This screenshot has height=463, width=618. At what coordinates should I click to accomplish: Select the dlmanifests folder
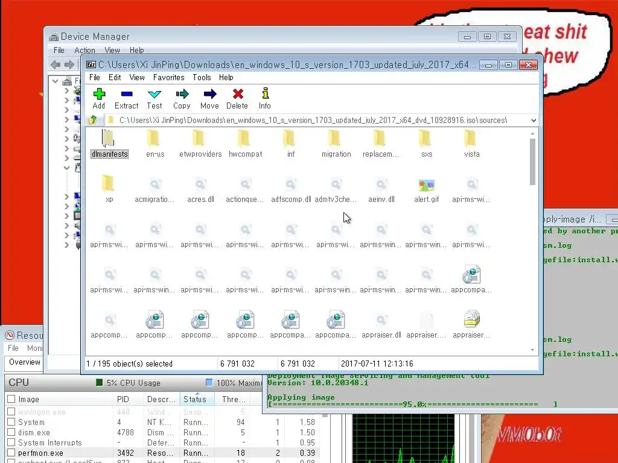tap(109, 144)
